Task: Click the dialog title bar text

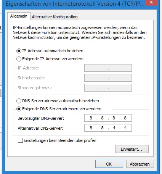Action: (x=75, y=3)
